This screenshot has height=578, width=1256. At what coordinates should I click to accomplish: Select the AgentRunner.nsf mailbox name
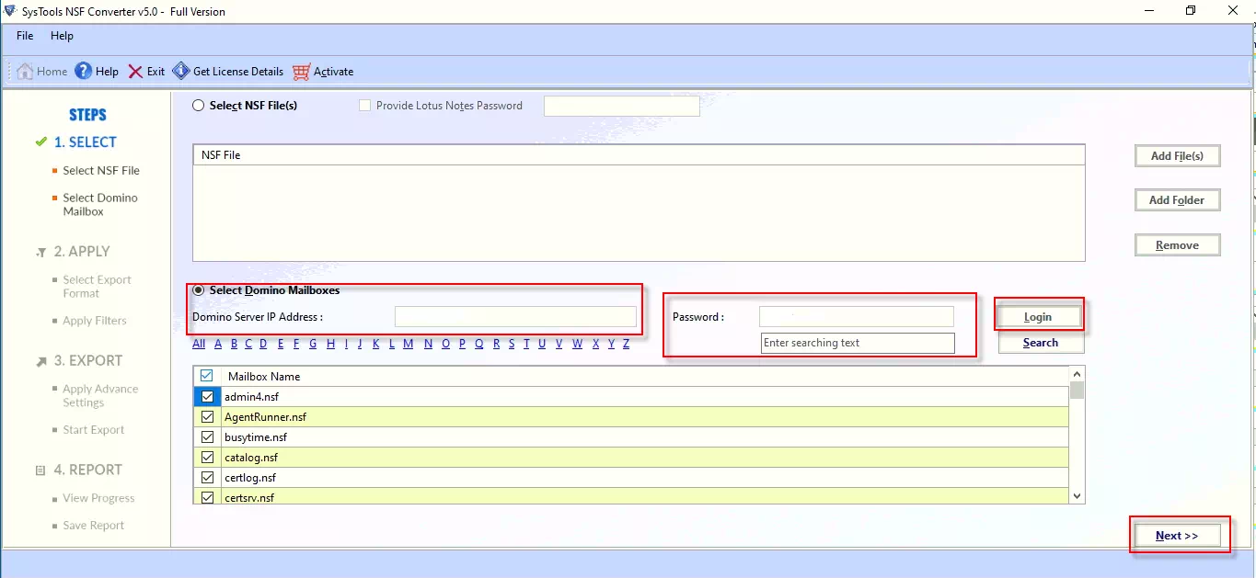265,417
